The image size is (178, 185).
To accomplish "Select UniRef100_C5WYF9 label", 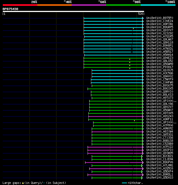I will pyautogui.click(x=160, y=79).
